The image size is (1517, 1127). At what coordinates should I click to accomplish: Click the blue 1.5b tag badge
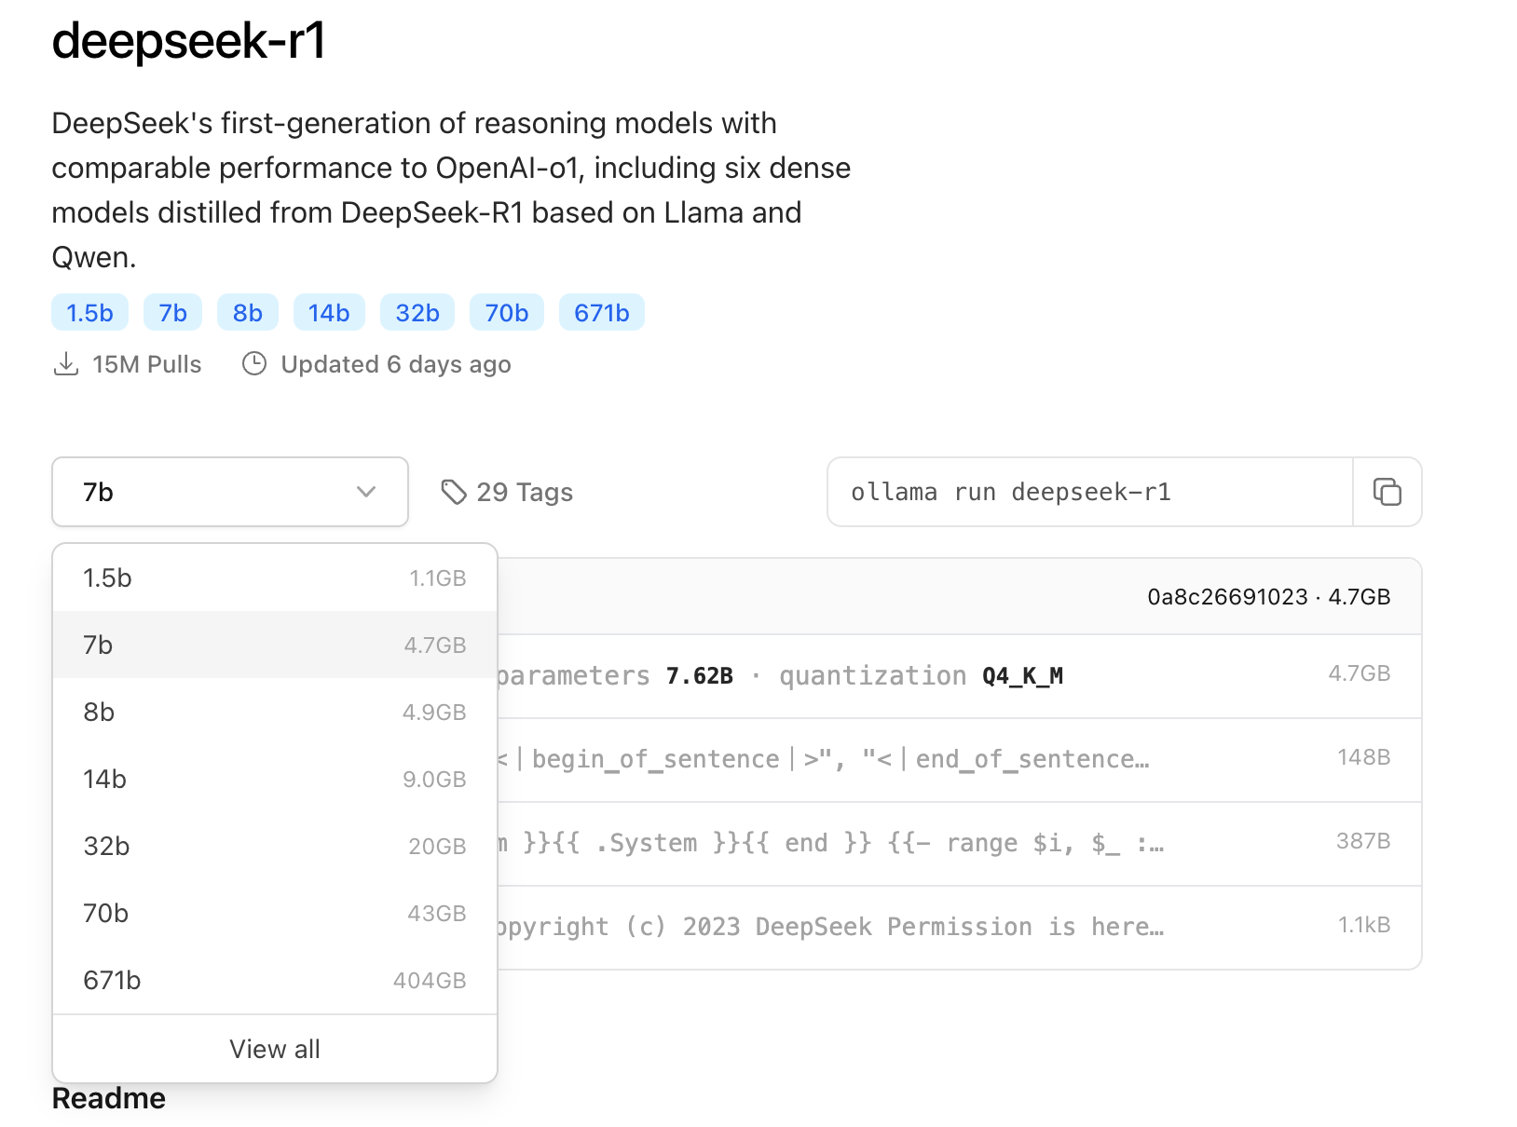coord(89,313)
